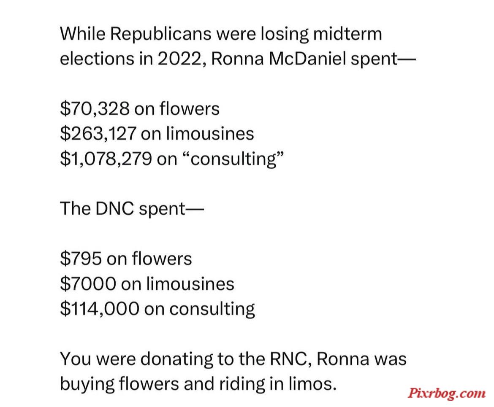Click the words "You were donating"
The image size is (494, 407).
click(x=136, y=358)
